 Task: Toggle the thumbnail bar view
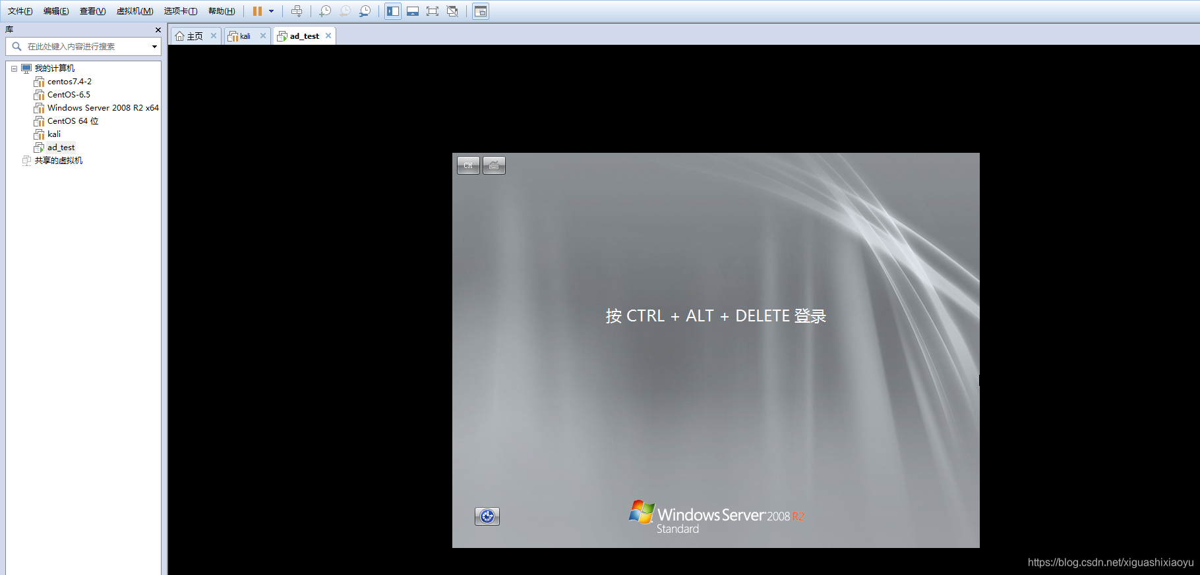[x=413, y=11]
